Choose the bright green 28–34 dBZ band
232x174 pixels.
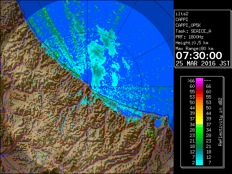(199, 130)
